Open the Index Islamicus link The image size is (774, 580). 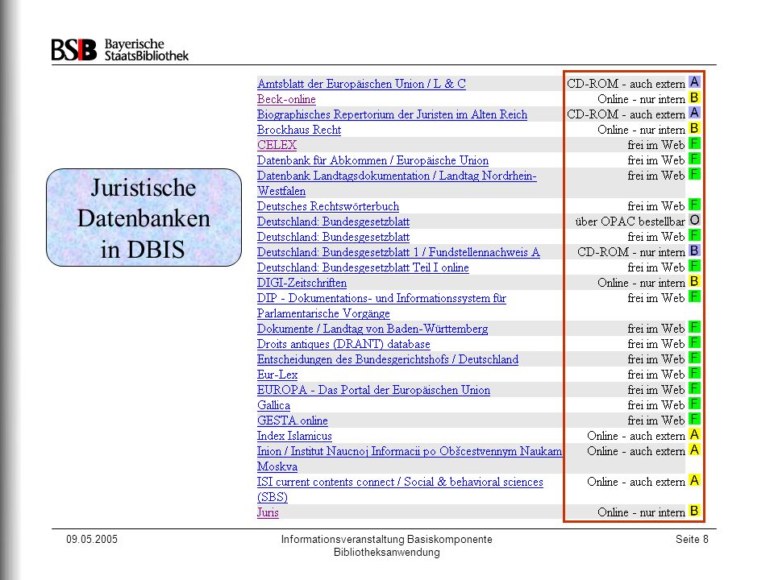coord(294,436)
